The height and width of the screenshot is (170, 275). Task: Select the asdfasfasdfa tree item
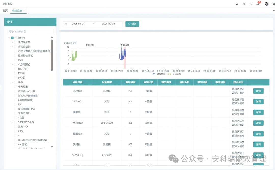[x=25, y=100]
